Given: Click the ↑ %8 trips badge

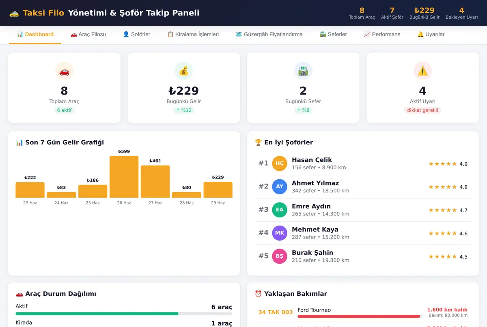Looking at the screenshot, I should point(303,110).
